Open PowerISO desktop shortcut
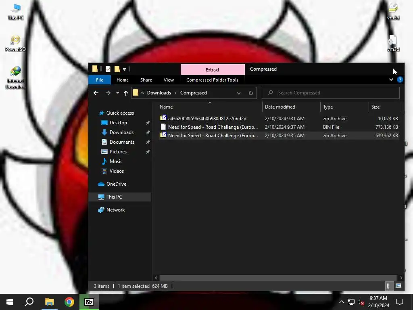Screen dimensions: 413x310 16,43
